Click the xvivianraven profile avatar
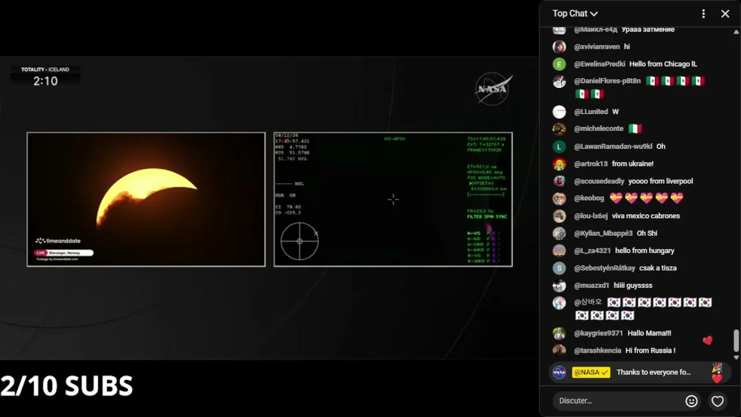741x417 pixels. point(559,47)
